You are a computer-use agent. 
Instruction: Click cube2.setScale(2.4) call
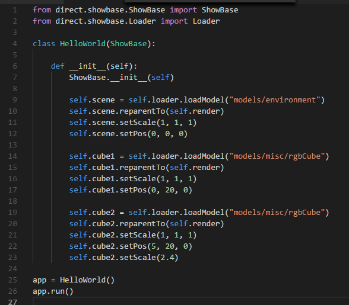(123, 258)
